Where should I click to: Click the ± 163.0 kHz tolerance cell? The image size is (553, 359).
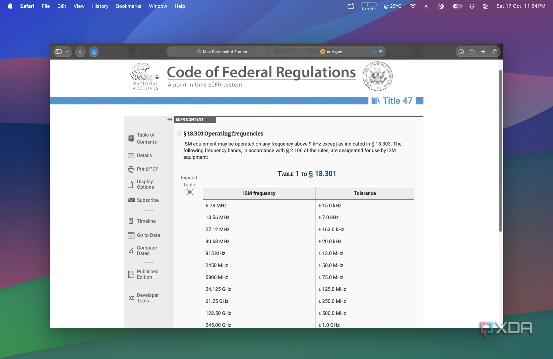pos(365,230)
